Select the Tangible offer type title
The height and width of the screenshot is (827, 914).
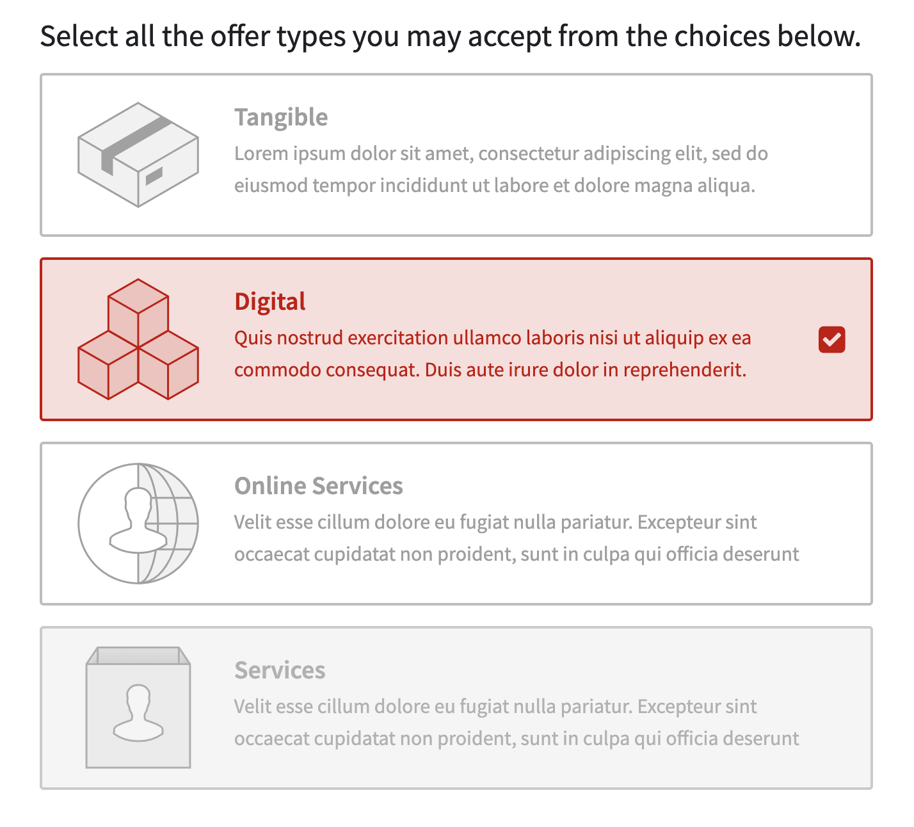pyautogui.click(x=281, y=118)
